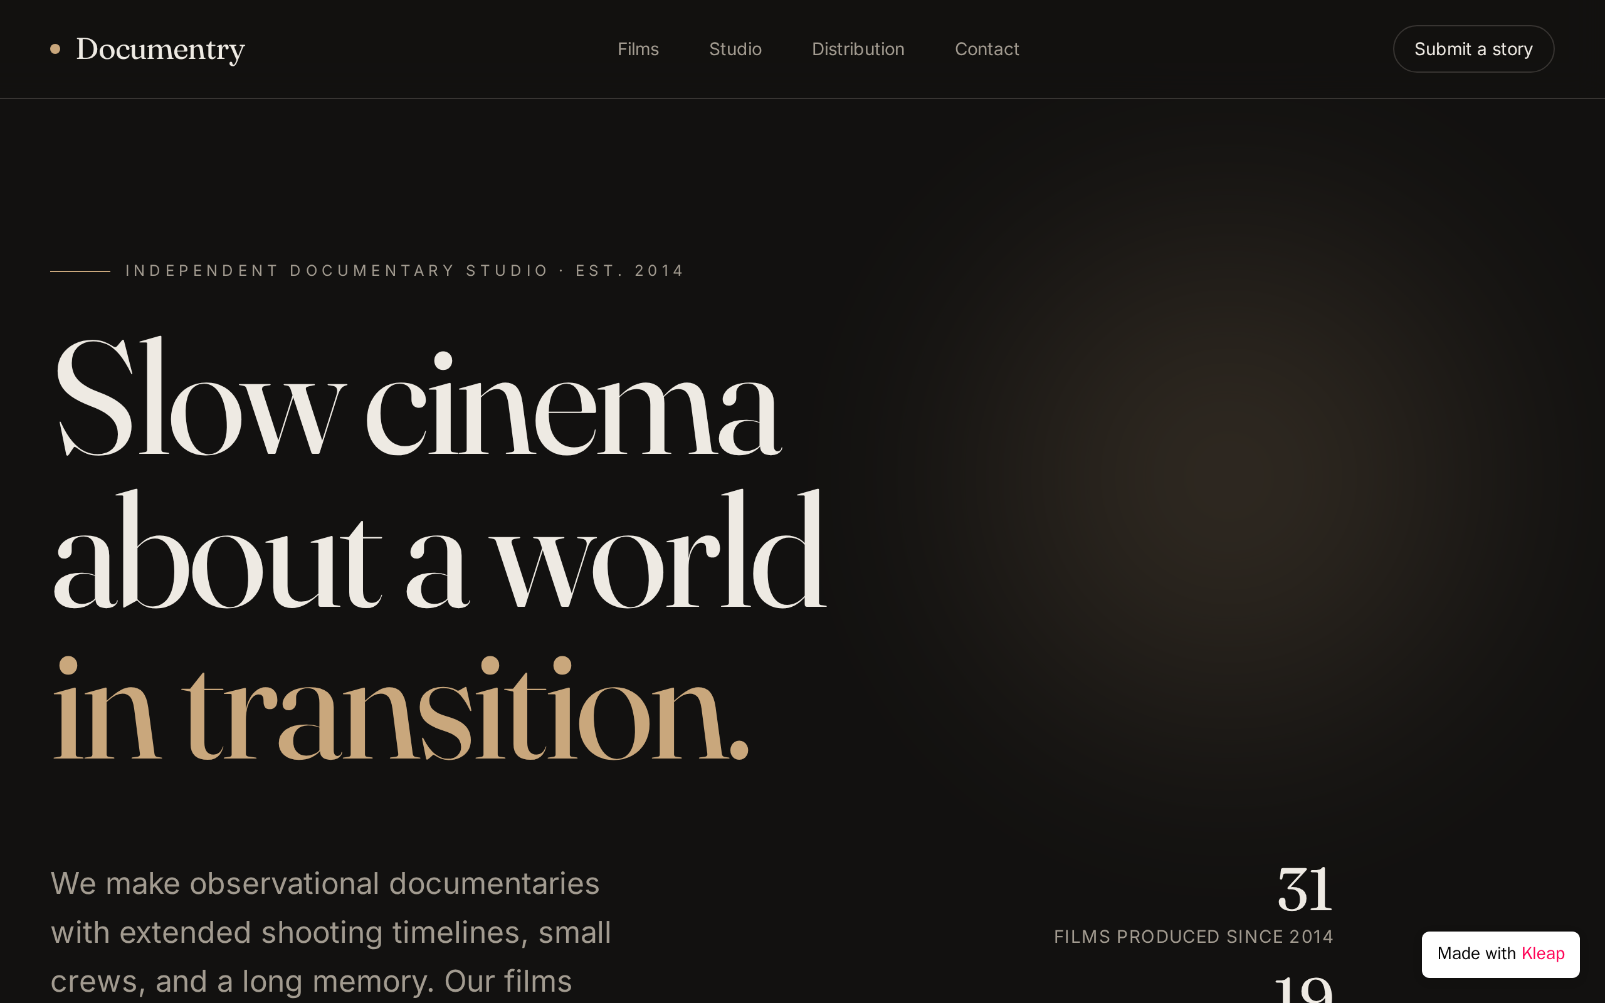Navigate to Contact
The height and width of the screenshot is (1003, 1605).
[986, 49]
